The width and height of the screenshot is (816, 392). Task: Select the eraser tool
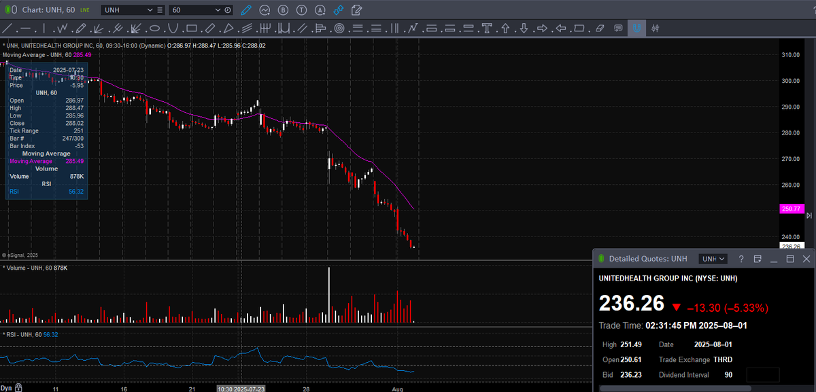(600, 29)
